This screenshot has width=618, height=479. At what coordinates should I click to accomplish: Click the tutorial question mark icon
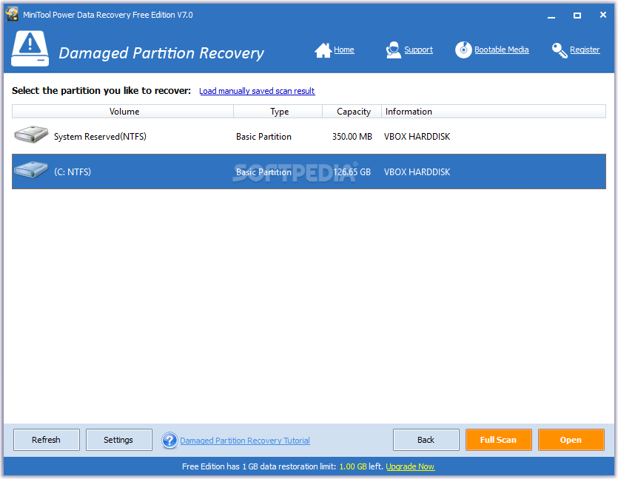[x=169, y=441]
